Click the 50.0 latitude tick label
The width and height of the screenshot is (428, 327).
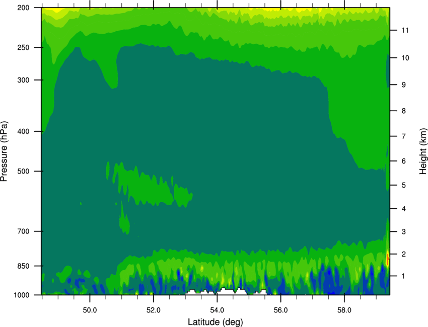coord(90,310)
